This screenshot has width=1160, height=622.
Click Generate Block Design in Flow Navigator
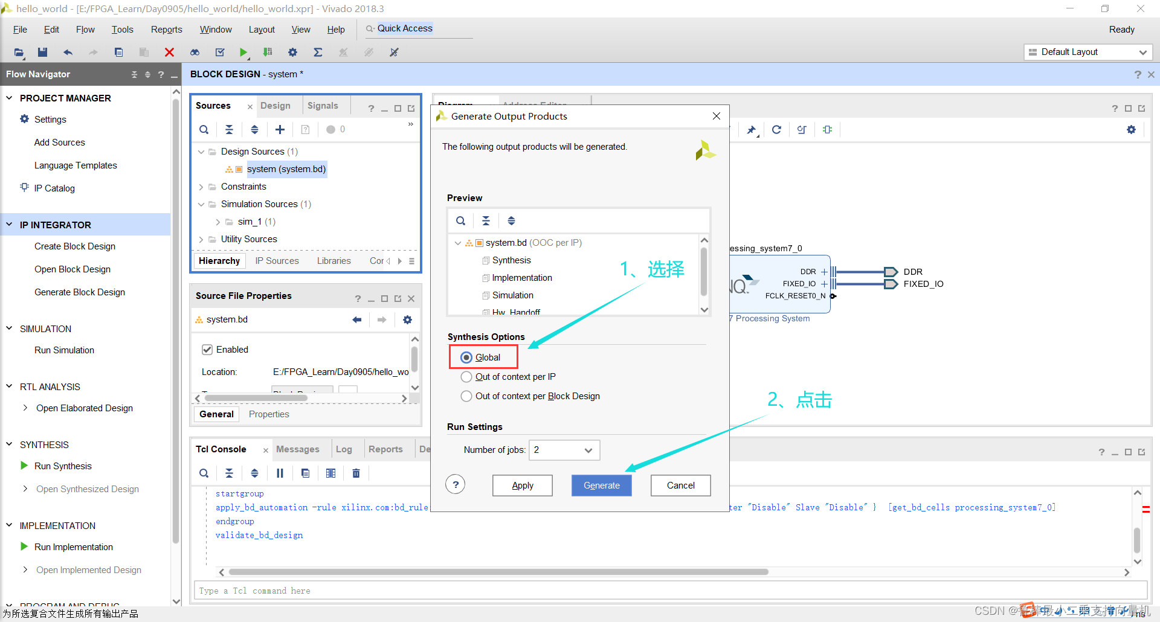(80, 292)
